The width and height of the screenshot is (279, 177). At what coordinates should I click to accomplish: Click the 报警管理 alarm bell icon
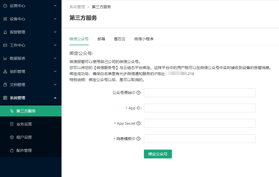[x=5, y=32]
